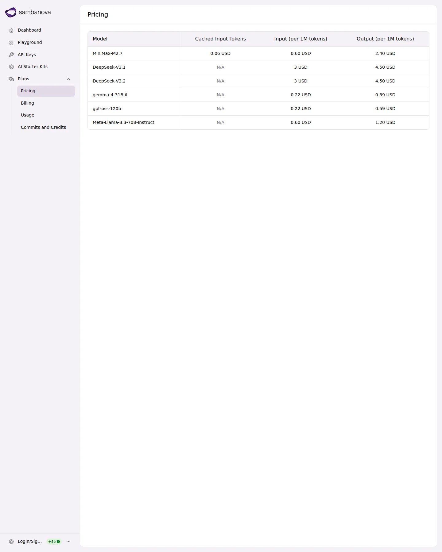Click the AI Starter Kits icon
The image size is (442, 552).
[x=11, y=67]
